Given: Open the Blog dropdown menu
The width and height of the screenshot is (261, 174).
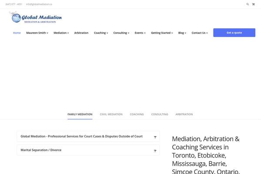Looking at the screenshot, I should click(182, 33).
